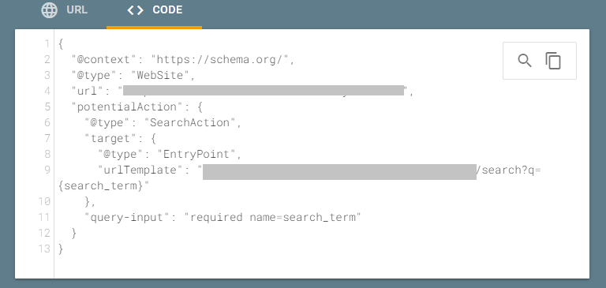Click the search magnifier icon in code box
606x288 pixels.
point(525,61)
